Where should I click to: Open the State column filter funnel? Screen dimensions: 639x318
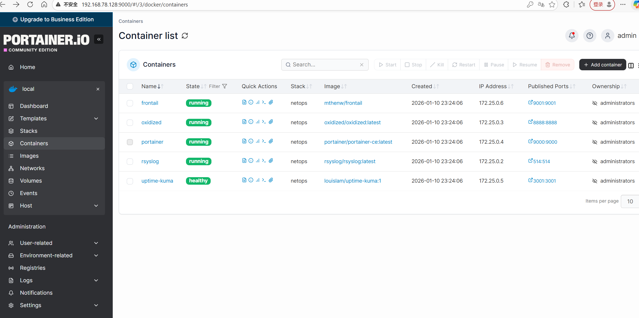point(225,86)
